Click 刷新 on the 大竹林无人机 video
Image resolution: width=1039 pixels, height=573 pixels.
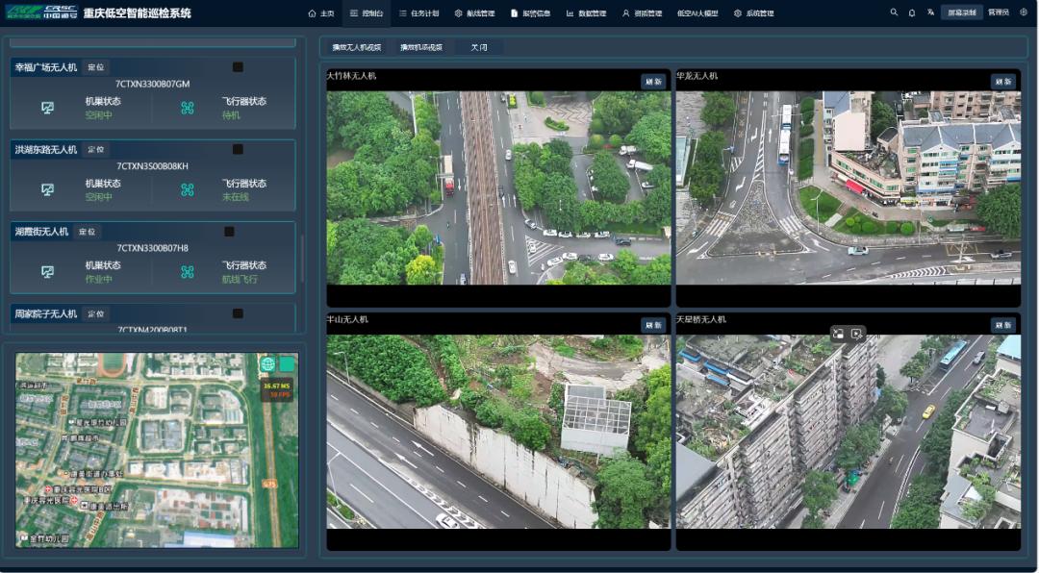tap(653, 82)
